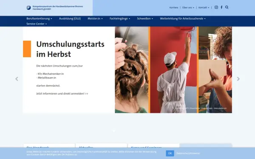The width and height of the screenshot is (255, 159).
Task: Open Weiterbildung für Arbeitssuchende menu
Action: point(183,19)
